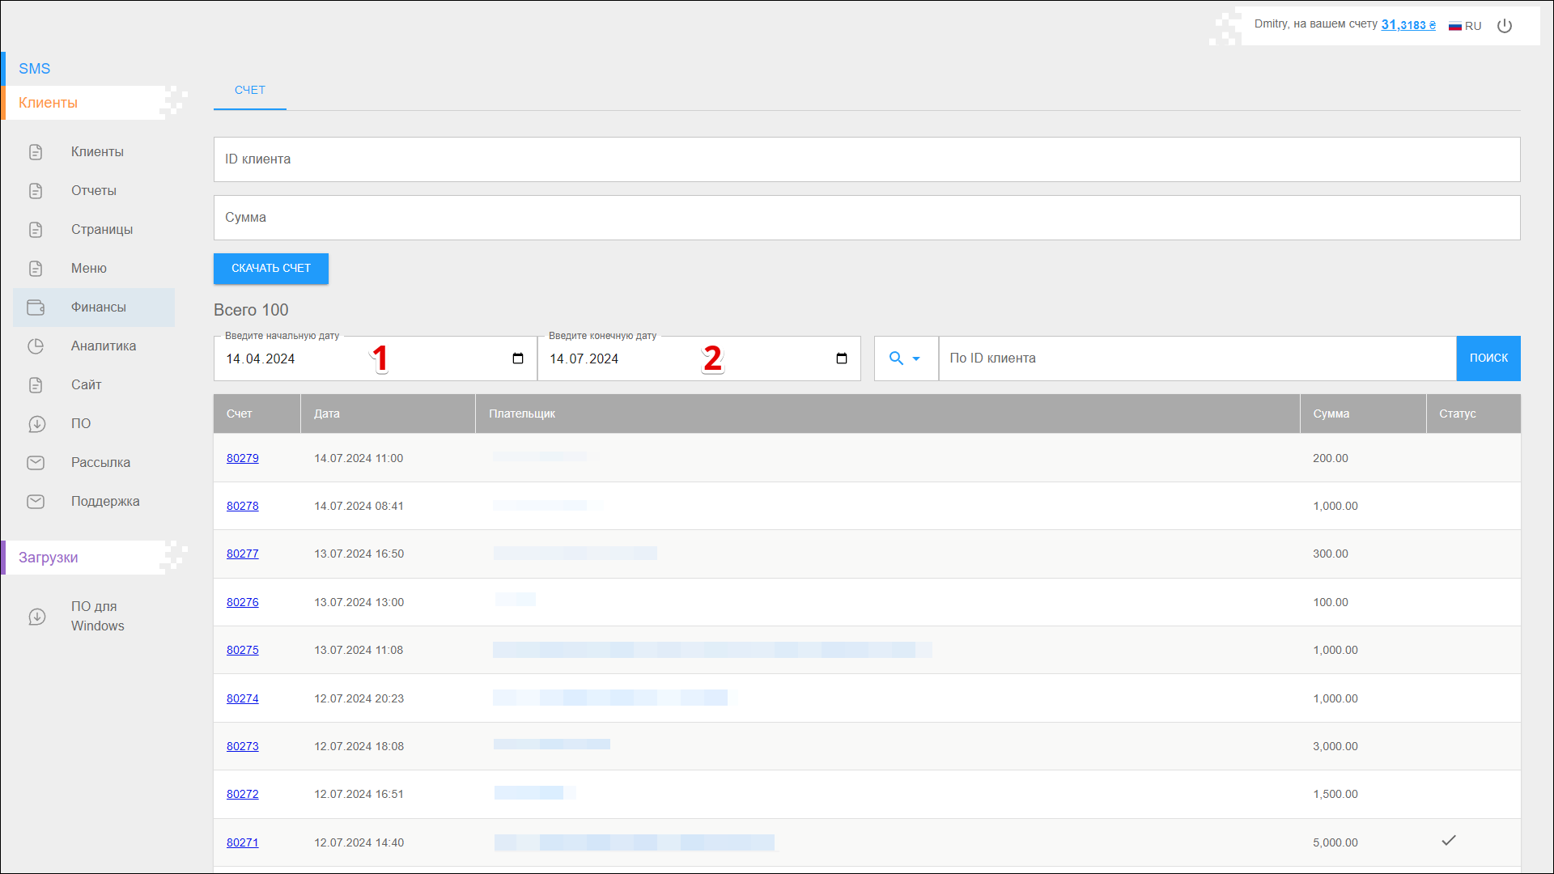1554x874 pixels.
Task: Click the power logout icon
Action: pyautogui.click(x=1505, y=26)
